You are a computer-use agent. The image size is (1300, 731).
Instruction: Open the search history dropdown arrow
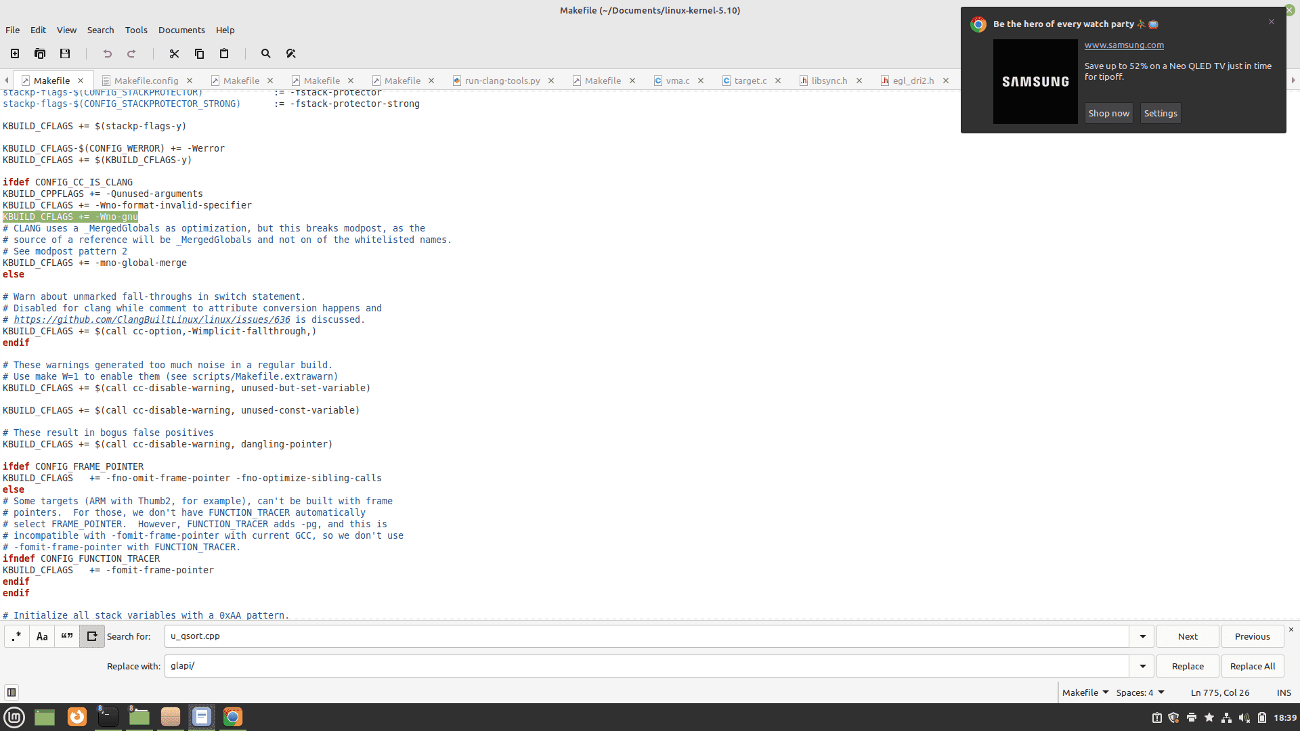pyautogui.click(x=1142, y=636)
